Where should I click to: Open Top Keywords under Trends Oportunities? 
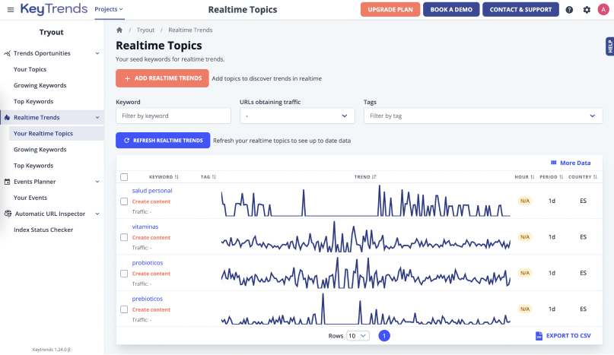[x=33, y=101]
